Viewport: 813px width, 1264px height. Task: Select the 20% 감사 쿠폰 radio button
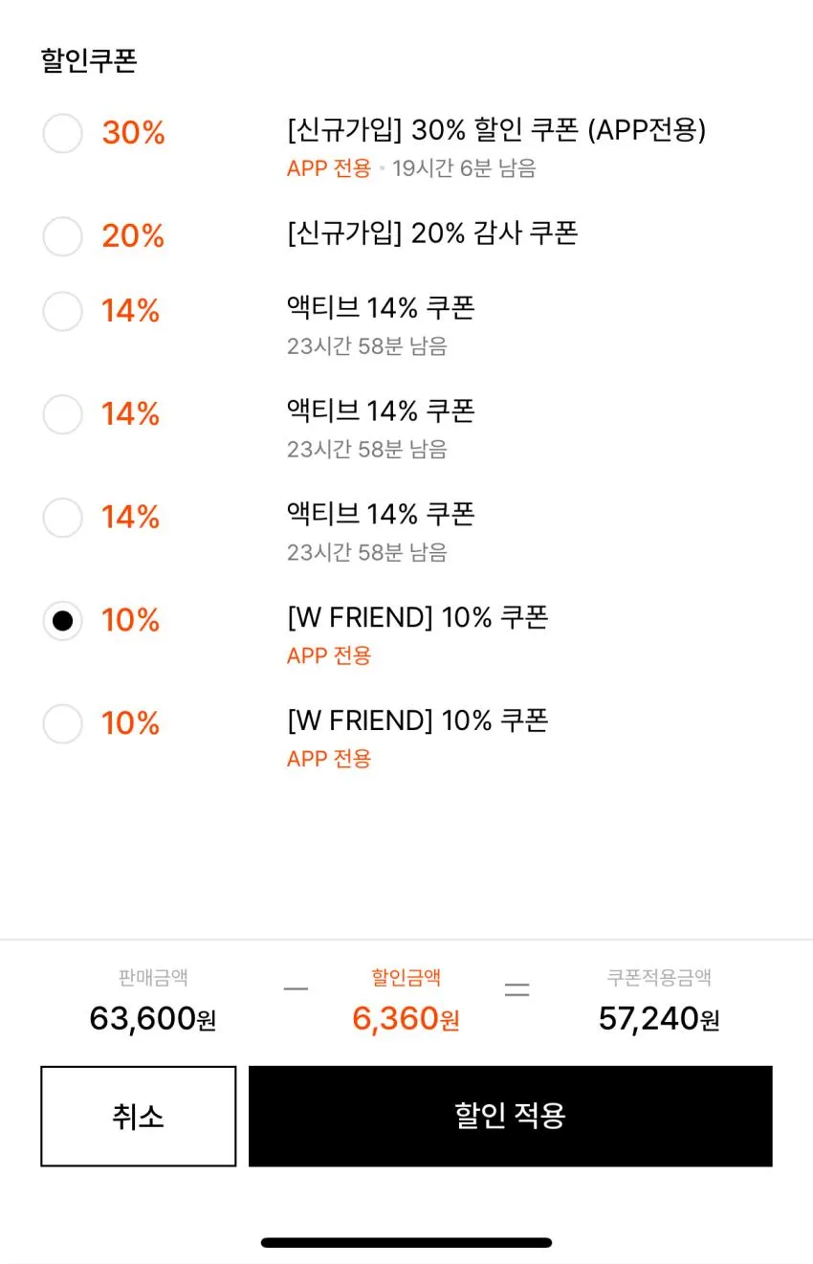coord(62,236)
